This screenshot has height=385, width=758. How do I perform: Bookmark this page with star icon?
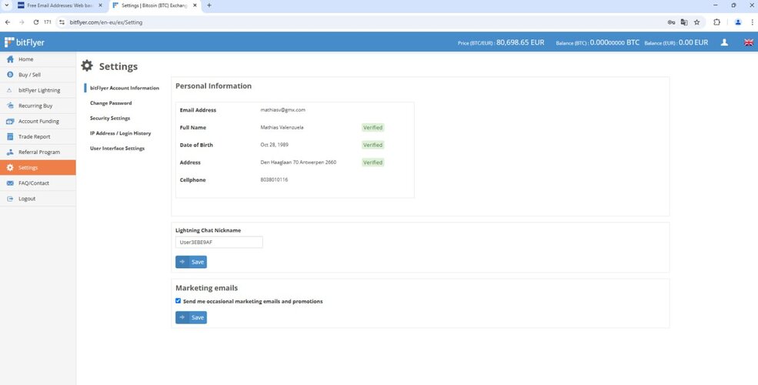point(696,22)
